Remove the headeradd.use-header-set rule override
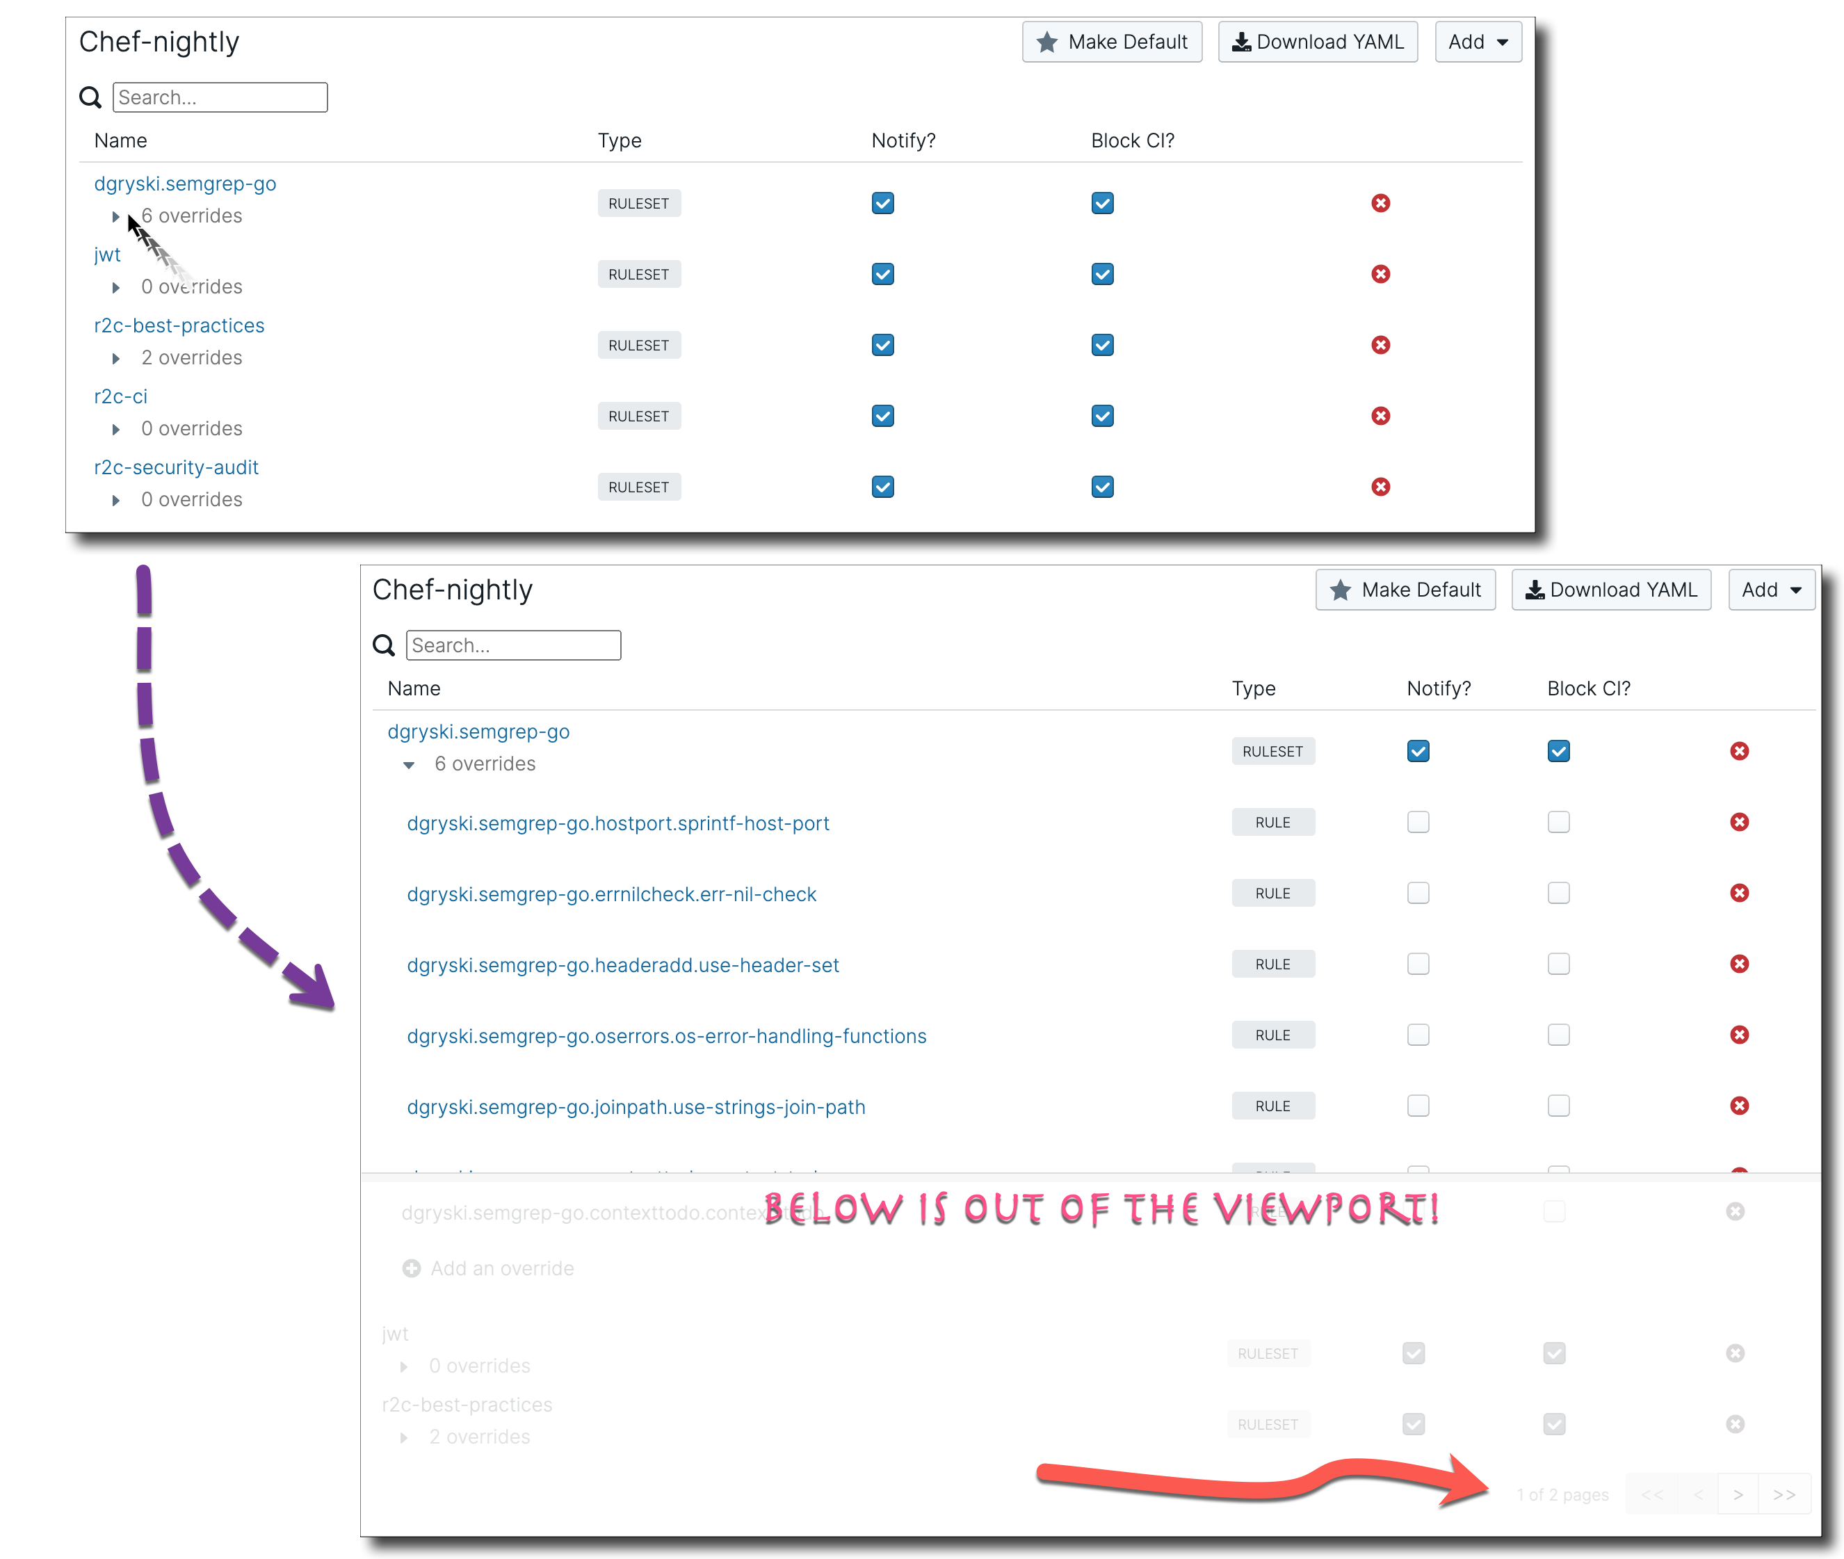 coord(1739,963)
